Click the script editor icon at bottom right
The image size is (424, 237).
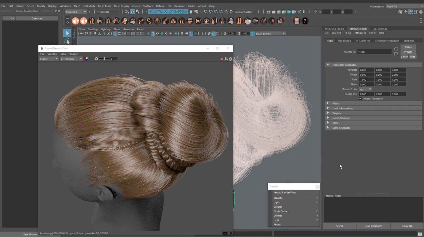tap(420, 234)
